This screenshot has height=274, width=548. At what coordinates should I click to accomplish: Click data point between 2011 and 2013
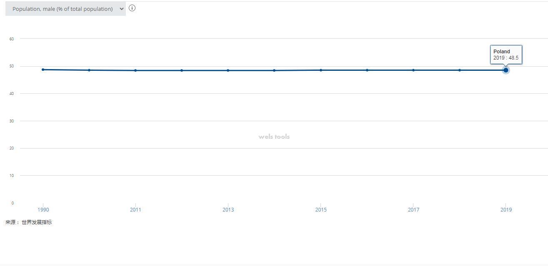coord(182,70)
